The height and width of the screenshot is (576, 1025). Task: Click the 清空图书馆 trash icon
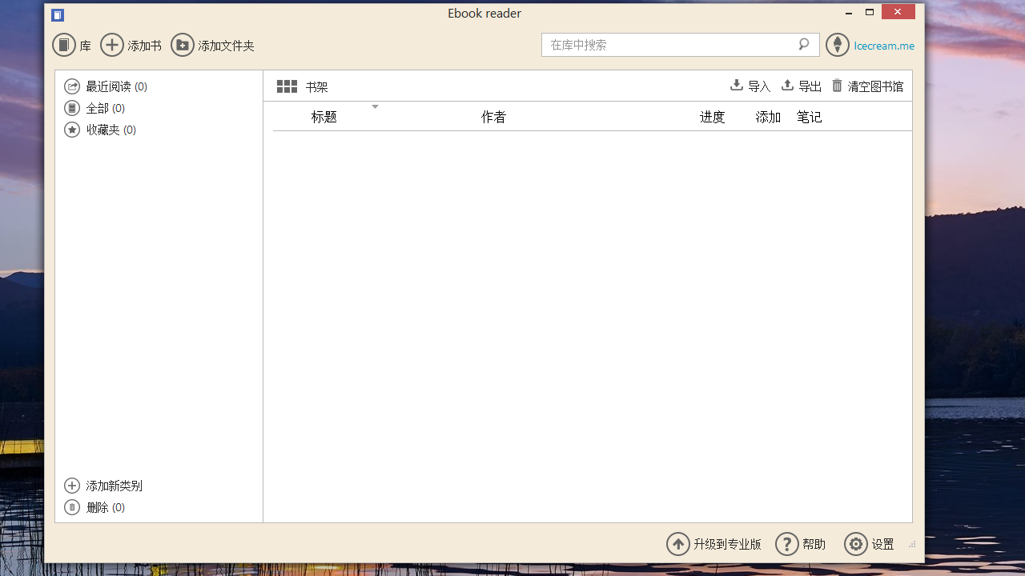[837, 85]
